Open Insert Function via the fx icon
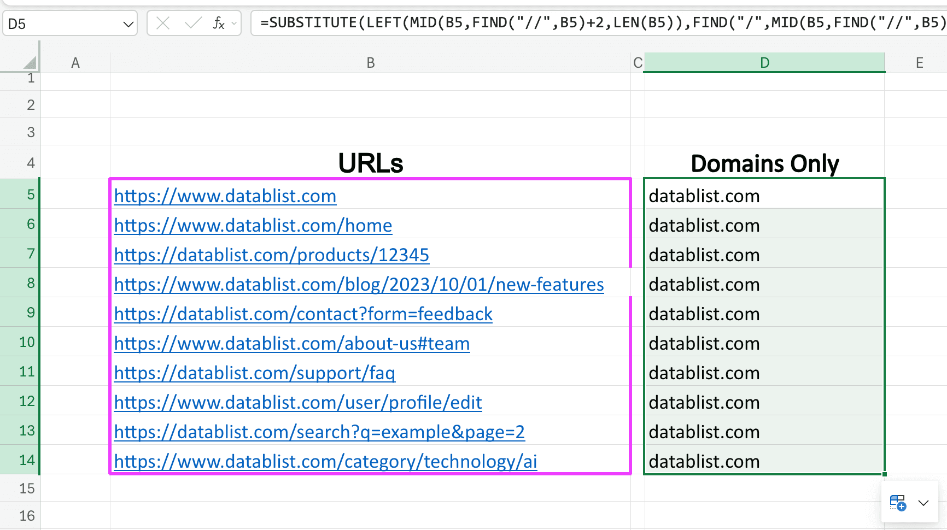This screenshot has height=530, width=947. 219,23
